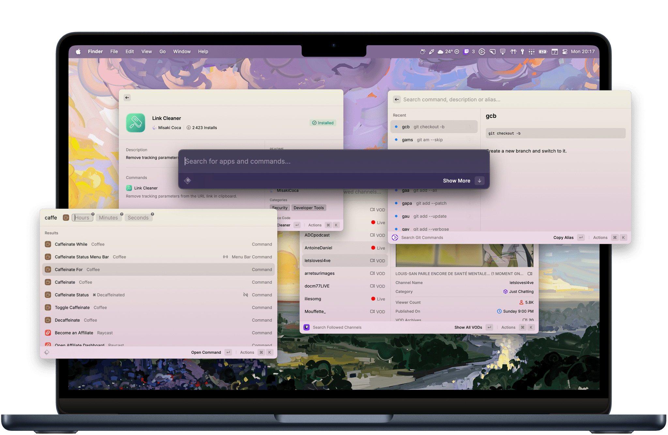668x435 pixels.
Task: Click the Raycast icon in caffe window footer
Action: pyautogui.click(x=47, y=352)
